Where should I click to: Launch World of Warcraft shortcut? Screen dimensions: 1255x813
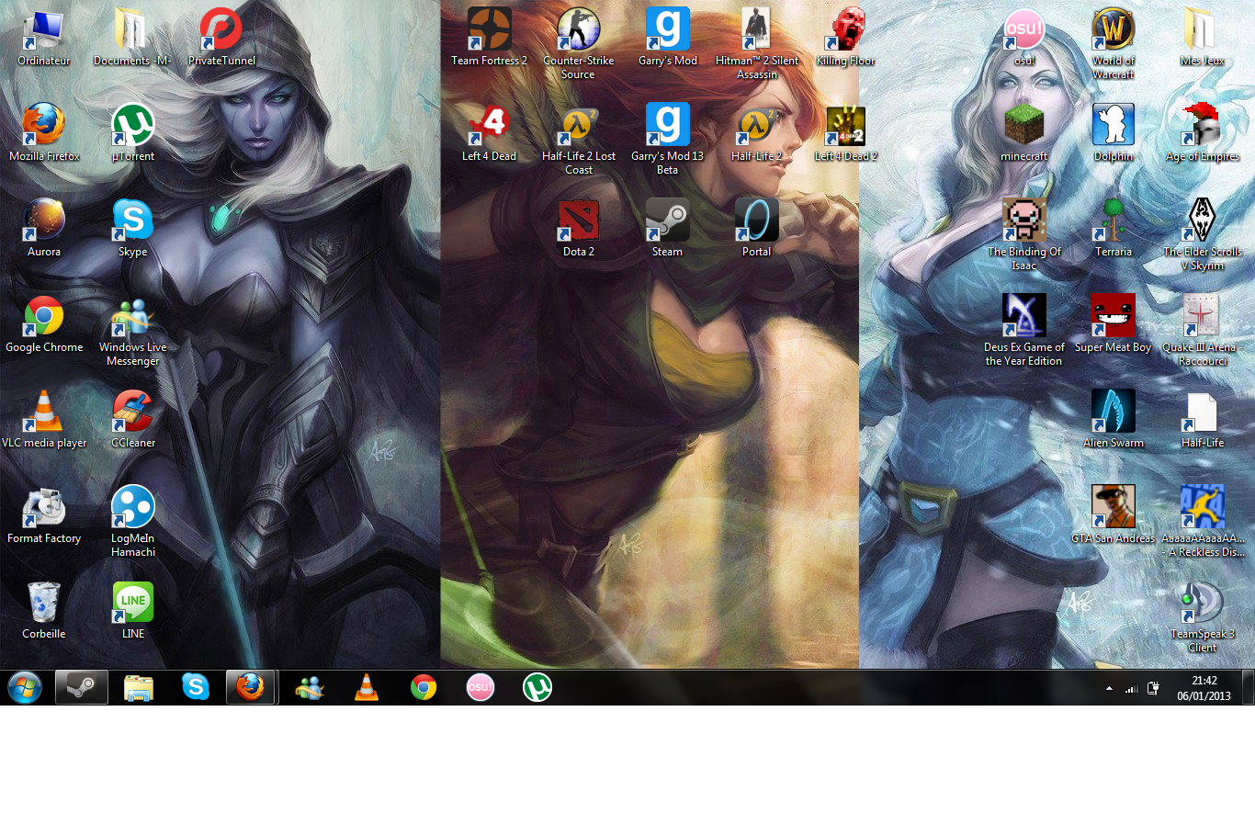pyautogui.click(x=1113, y=45)
